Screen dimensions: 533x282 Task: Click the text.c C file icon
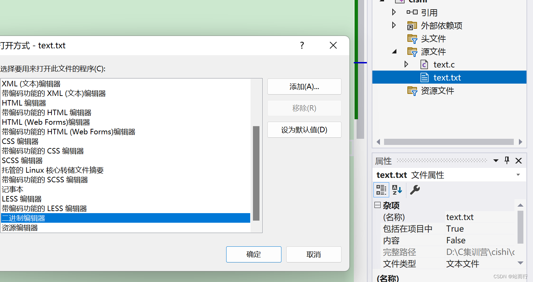coord(424,64)
